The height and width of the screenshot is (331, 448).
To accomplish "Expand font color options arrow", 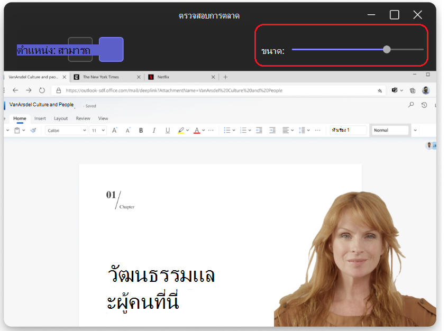I will [x=204, y=131].
